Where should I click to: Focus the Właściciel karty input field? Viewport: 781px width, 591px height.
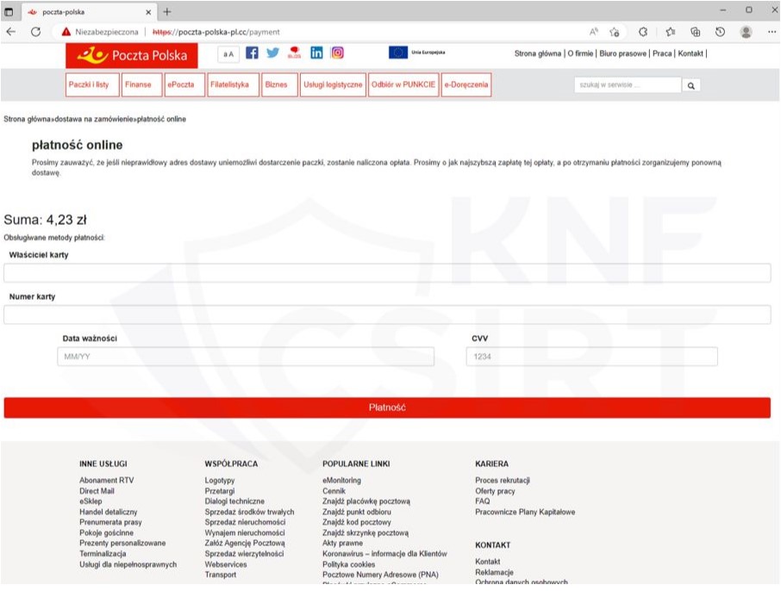click(x=387, y=273)
